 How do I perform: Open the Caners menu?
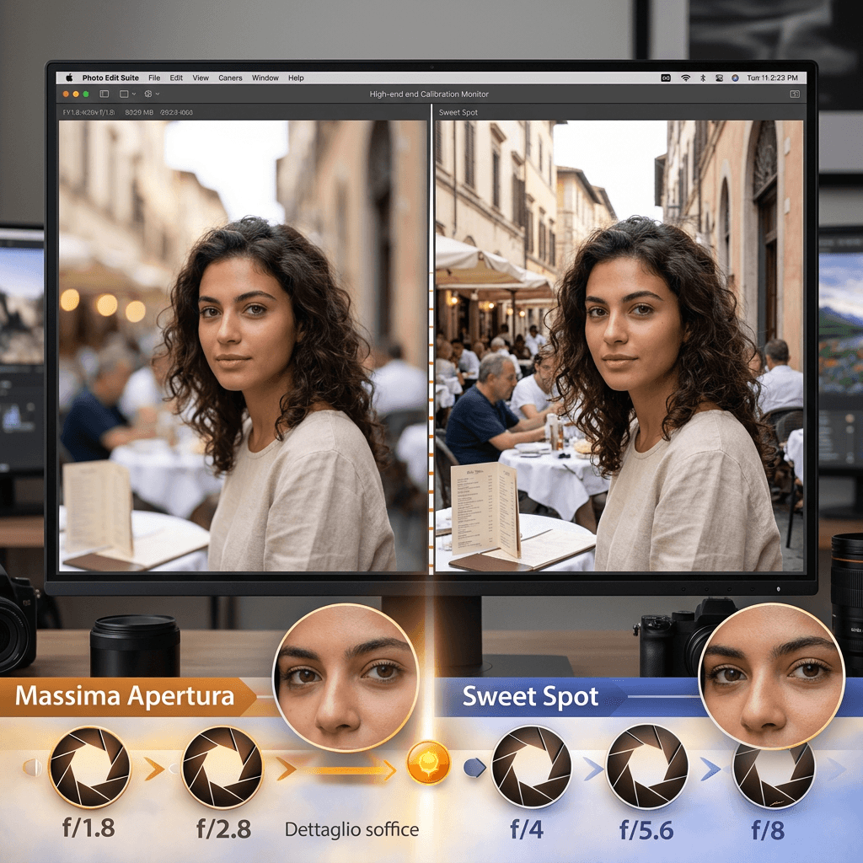230,78
